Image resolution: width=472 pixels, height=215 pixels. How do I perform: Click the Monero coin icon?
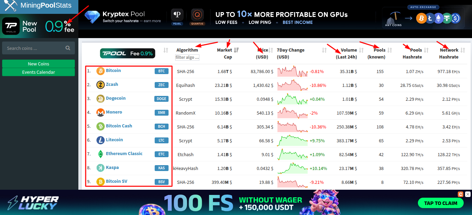point(101,113)
